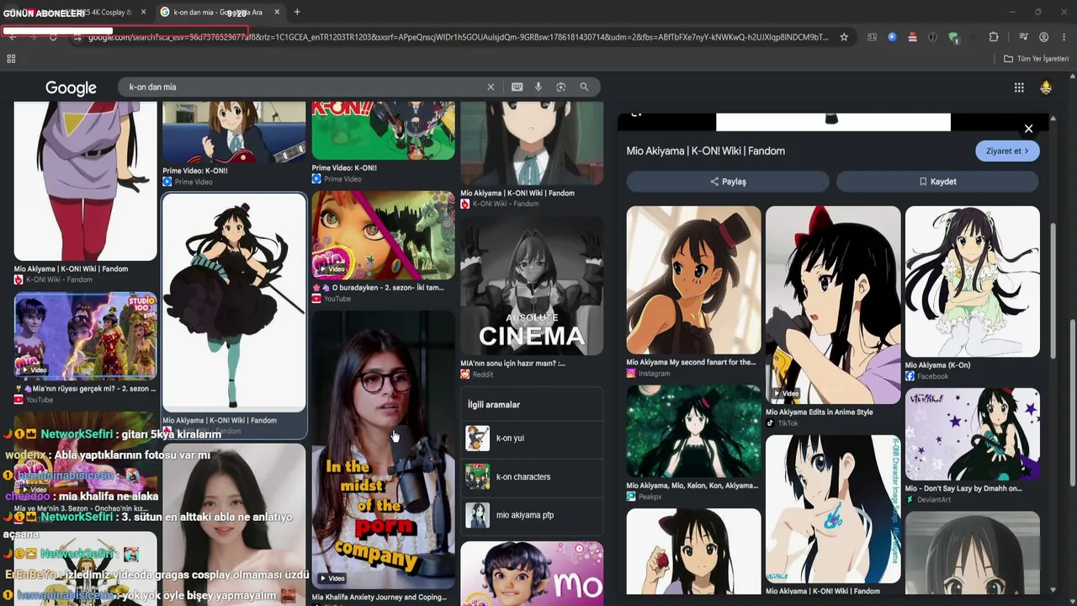Click the Facebook source icon
The height and width of the screenshot is (606, 1077).
[x=910, y=376]
